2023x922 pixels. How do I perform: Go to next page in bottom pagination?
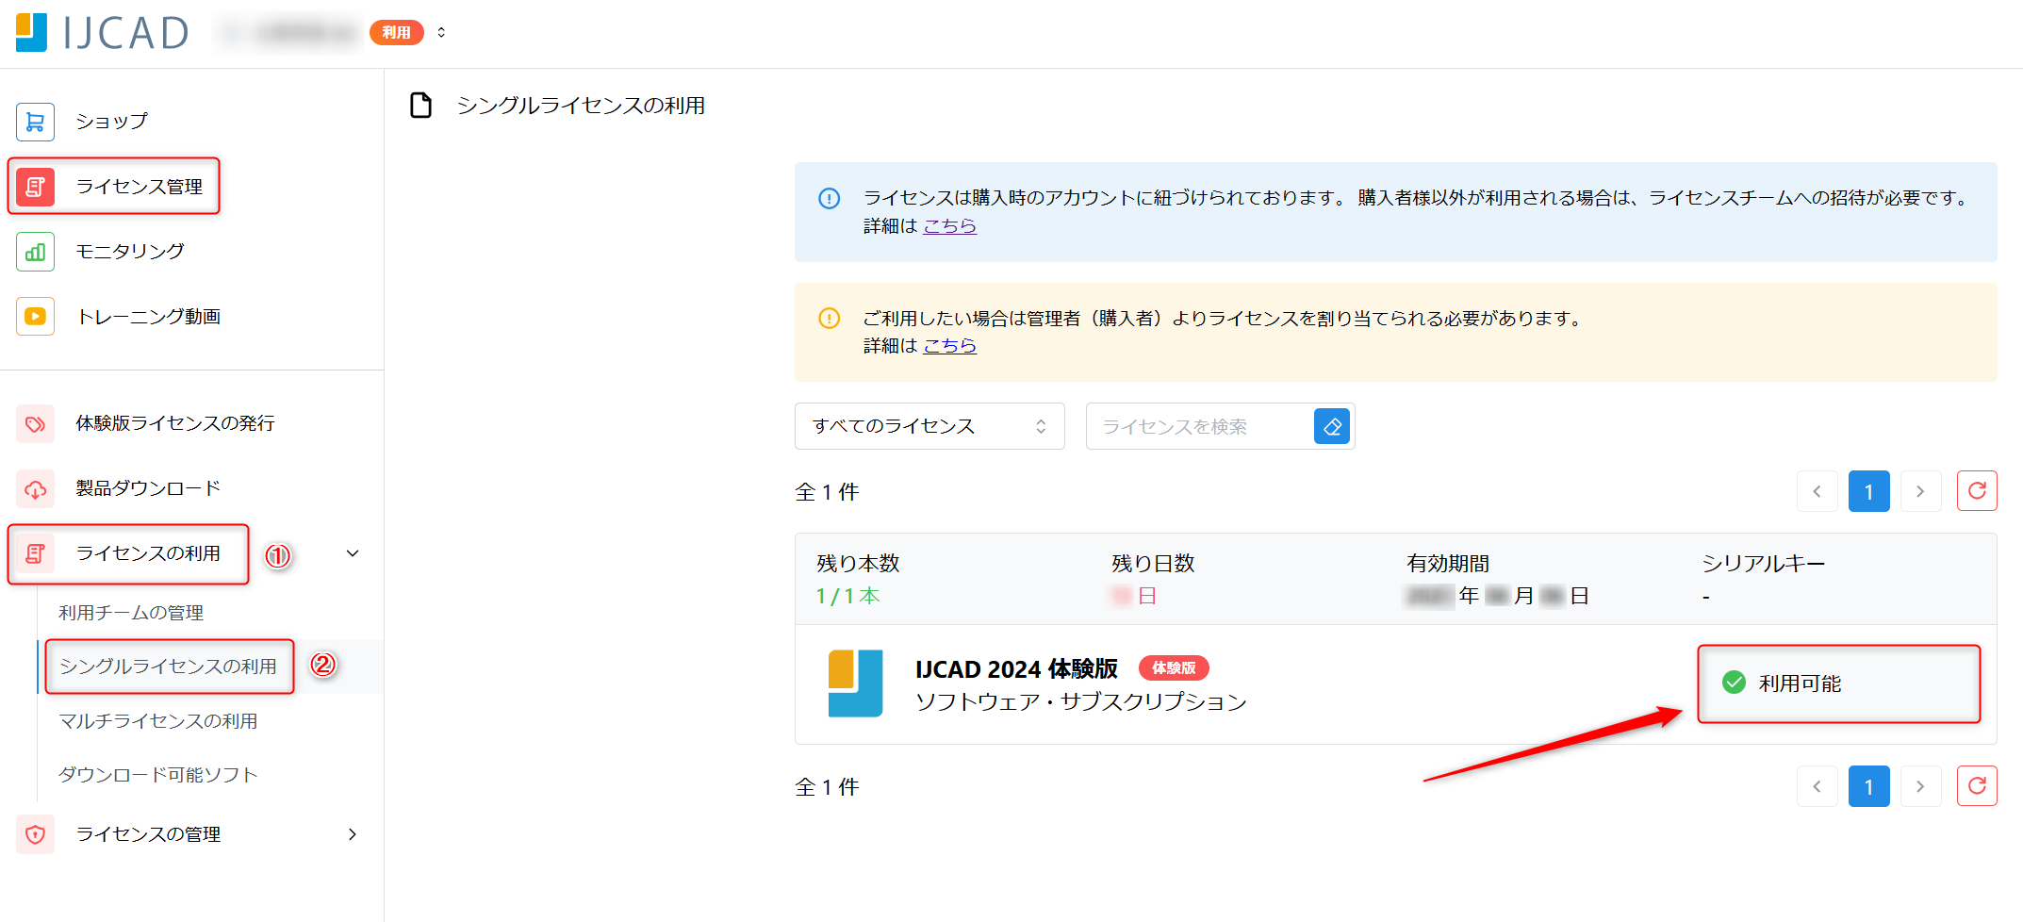click(1920, 786)
